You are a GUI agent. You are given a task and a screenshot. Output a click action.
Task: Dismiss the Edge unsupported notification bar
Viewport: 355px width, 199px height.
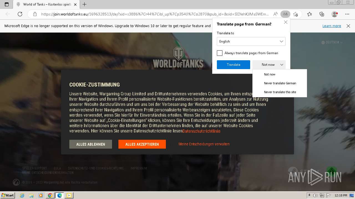point(348,26)
